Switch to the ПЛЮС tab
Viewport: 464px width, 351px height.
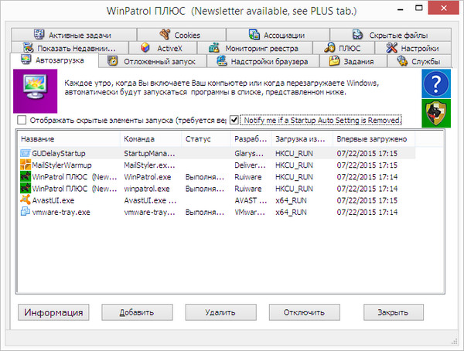(343, 48)
